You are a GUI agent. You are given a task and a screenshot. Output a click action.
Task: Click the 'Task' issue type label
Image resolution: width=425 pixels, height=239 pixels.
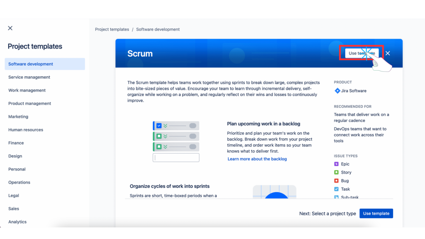pos(345,189)
